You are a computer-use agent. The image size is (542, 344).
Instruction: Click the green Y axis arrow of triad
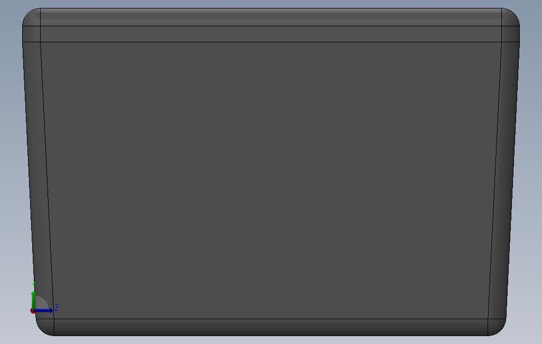click(x=33, y=300)
